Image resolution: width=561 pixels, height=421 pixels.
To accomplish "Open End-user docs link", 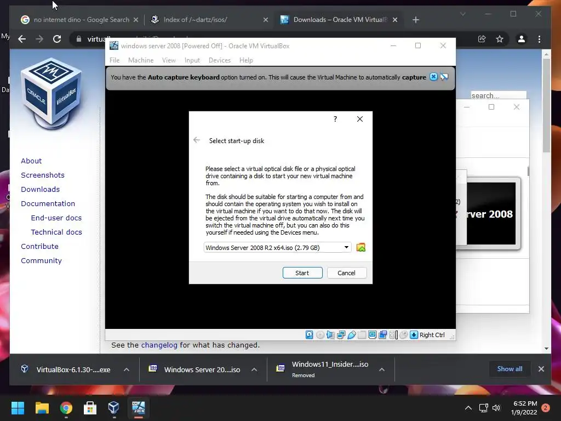I will [56, 218].
